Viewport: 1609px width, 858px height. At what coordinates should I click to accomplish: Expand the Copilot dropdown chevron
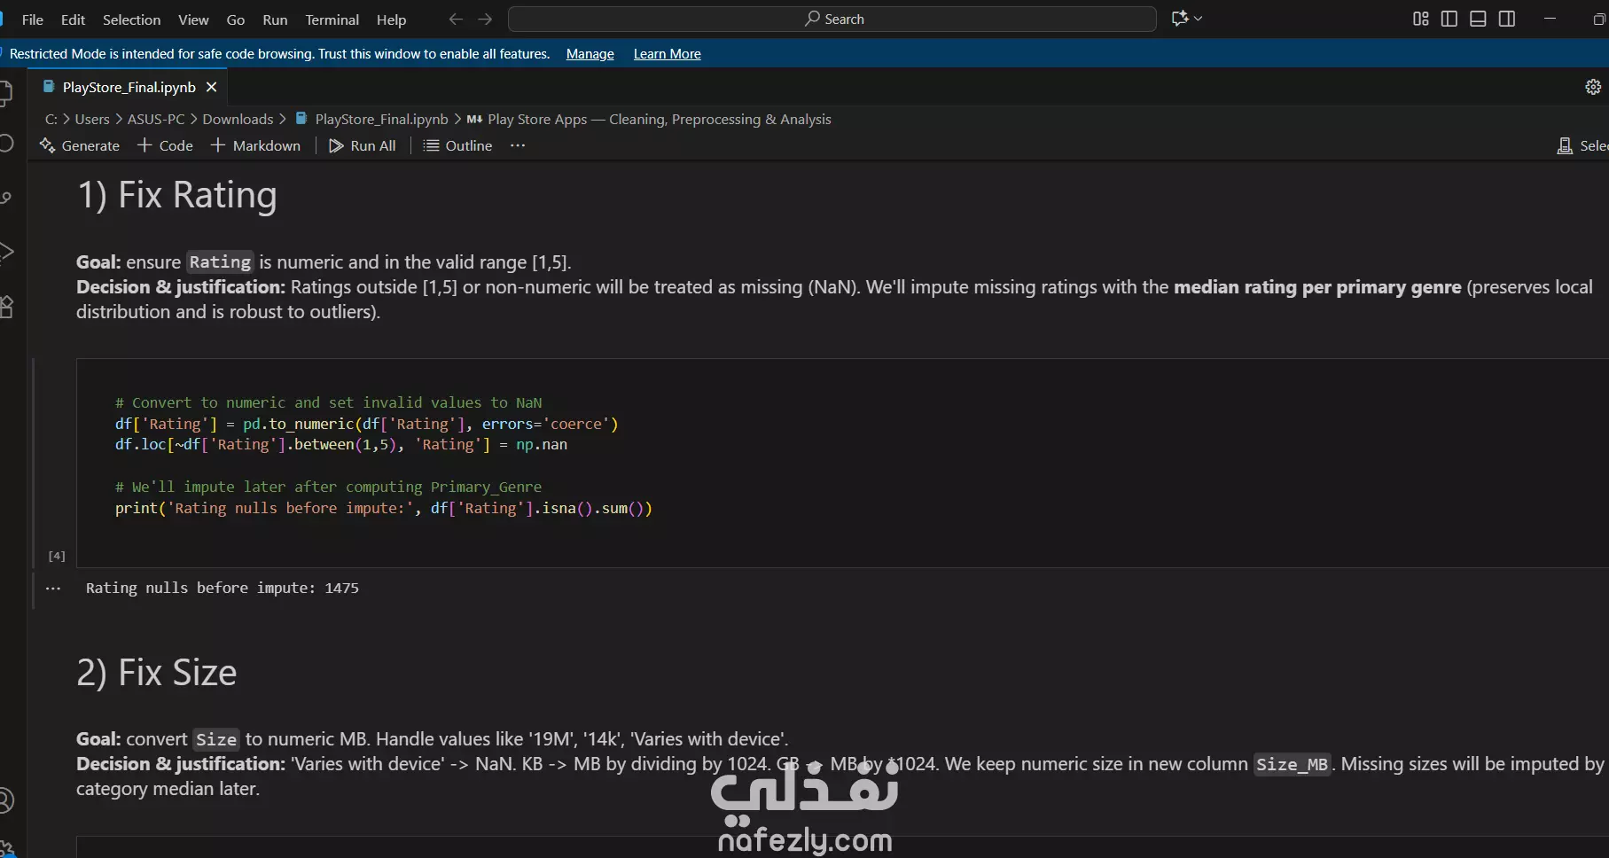pos(1199,19)
